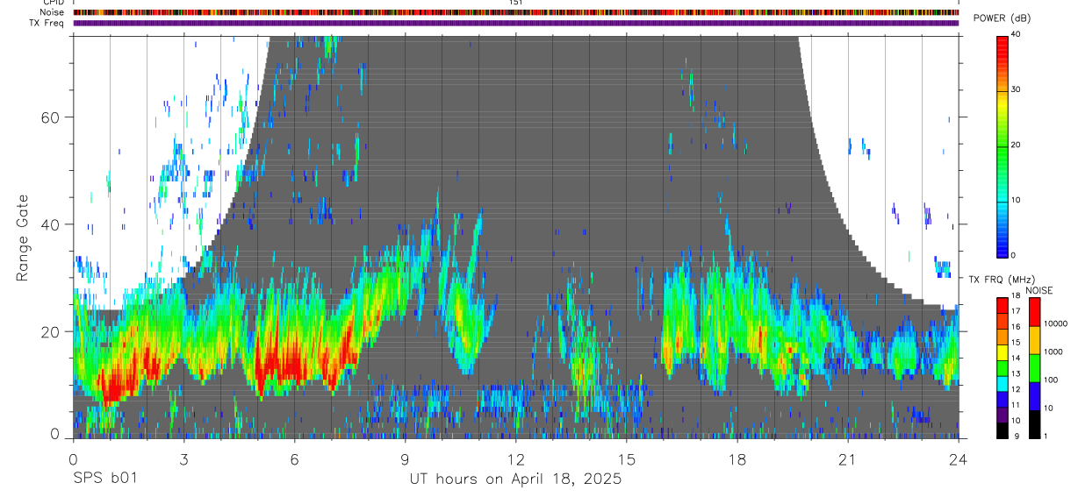Select the 12 tick on the UT hours axis
This screenshot has width=1078, height=497.
[x=515, y=460]
